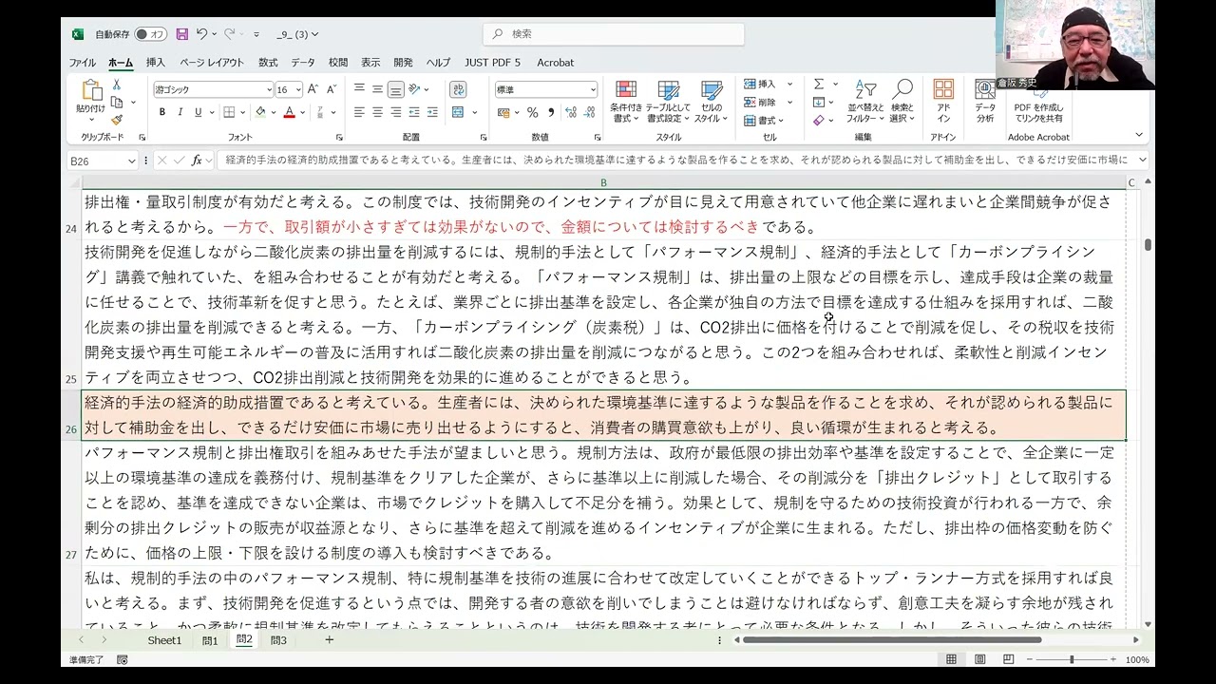Select the Sheet1 worksheet tab
Viewport: 1216px width, 684px height.
163,640
